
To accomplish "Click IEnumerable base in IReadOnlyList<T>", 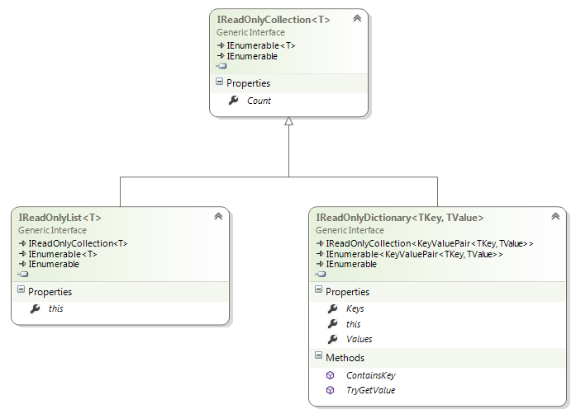I will click(x=54, y=264).
